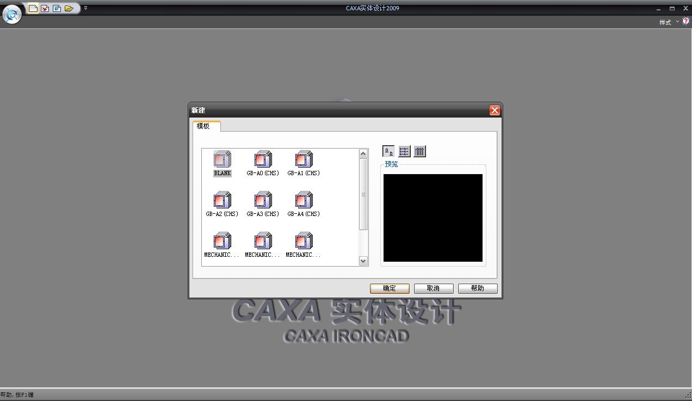Confirm with the 确定 button
Viewport: 692px width, 401px height.
pos(390,288)
